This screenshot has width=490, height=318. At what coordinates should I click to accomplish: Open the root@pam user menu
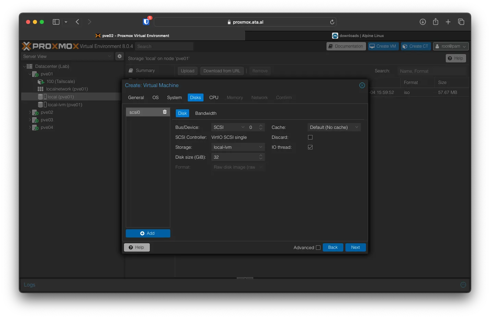[x=451, y=46]
